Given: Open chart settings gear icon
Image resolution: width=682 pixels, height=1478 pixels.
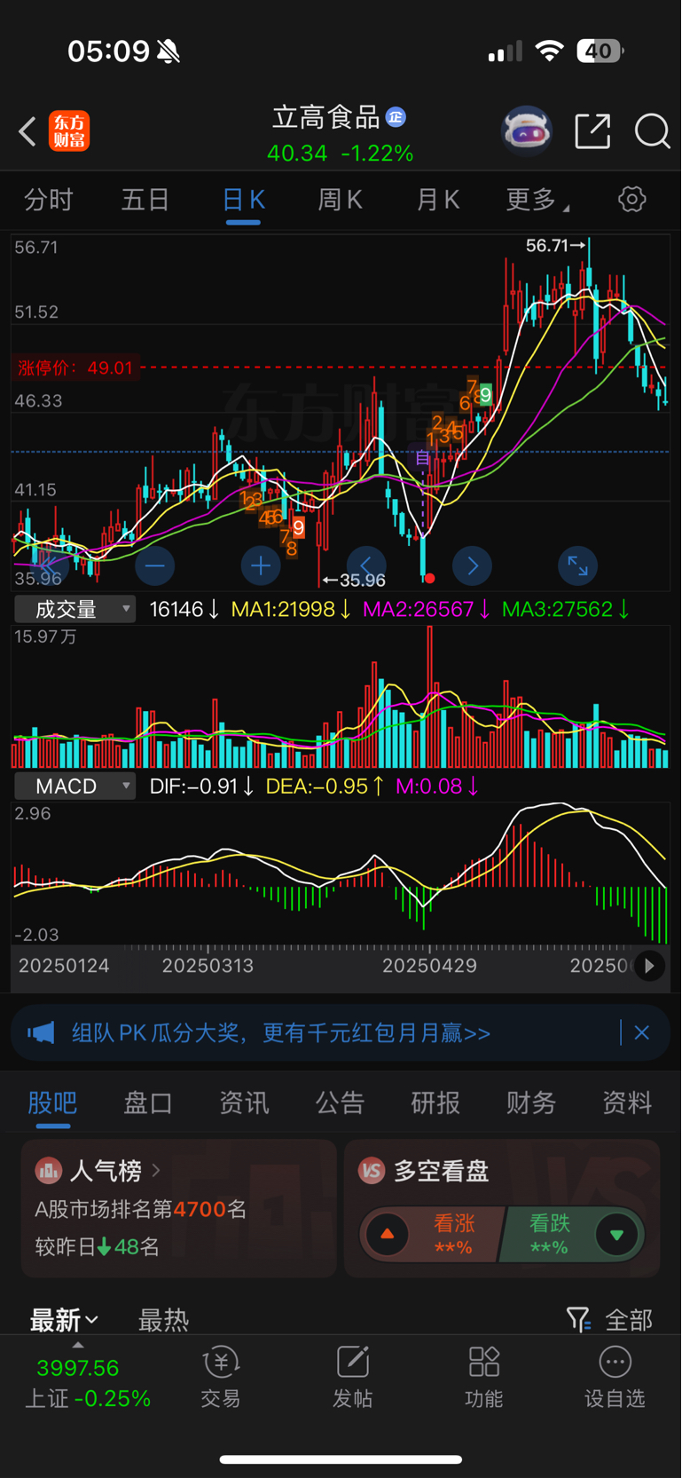Looking at the screenshot, I should [x=632, y=199].
